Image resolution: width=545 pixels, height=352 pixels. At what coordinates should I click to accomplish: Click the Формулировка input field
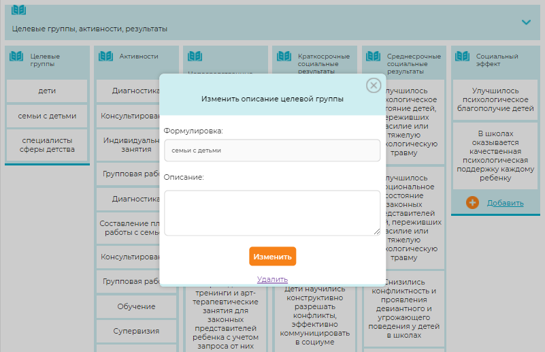tap(272, 150)
